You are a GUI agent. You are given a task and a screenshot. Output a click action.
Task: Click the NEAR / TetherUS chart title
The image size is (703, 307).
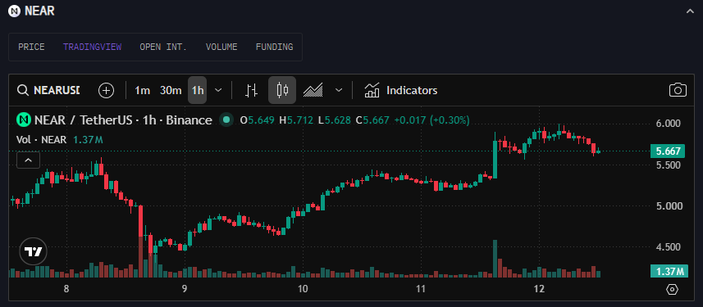(123, 120)
